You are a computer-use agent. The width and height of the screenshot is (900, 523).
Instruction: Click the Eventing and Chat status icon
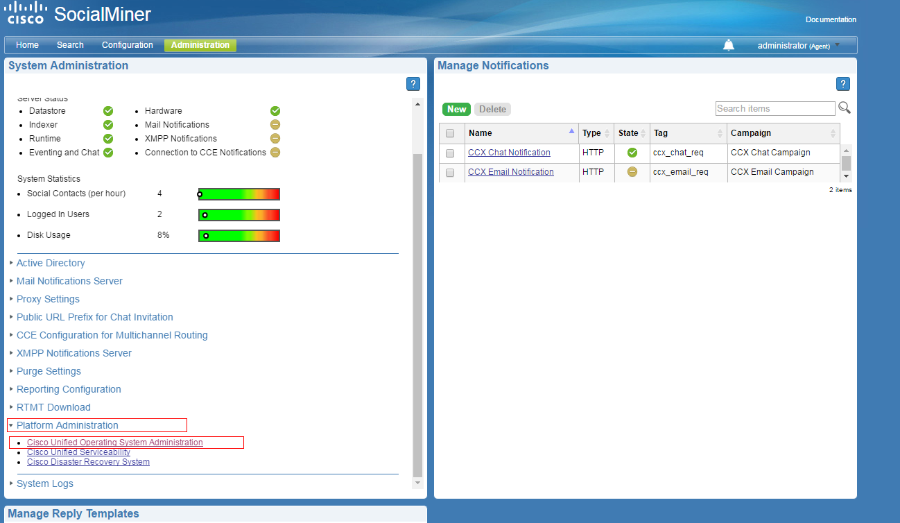click(x=108, y=153)
